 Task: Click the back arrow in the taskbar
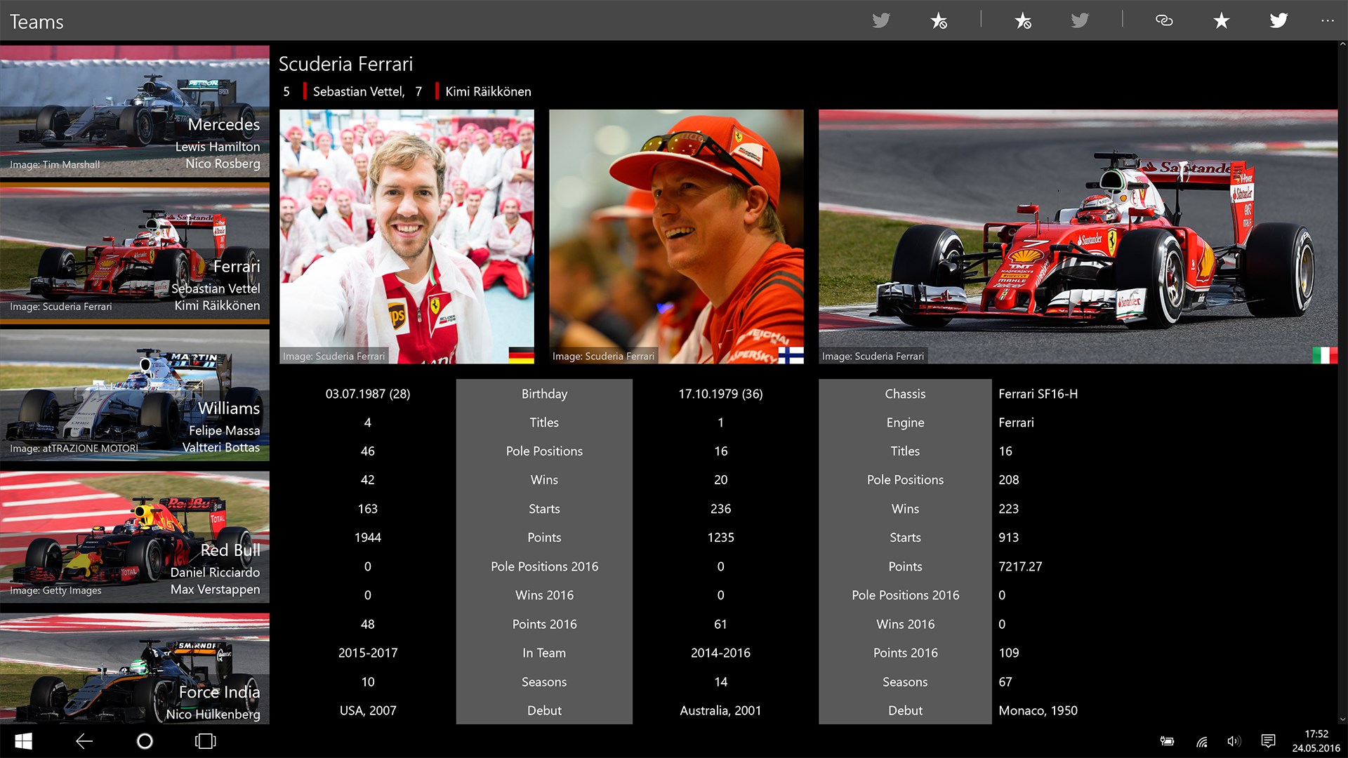84,741
